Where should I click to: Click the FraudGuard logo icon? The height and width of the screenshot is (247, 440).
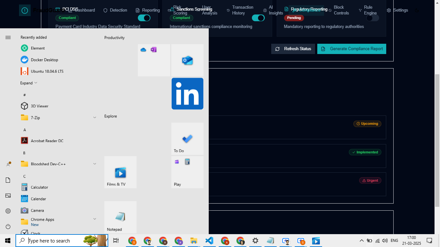pyautogui.click(x=25, y=10)
